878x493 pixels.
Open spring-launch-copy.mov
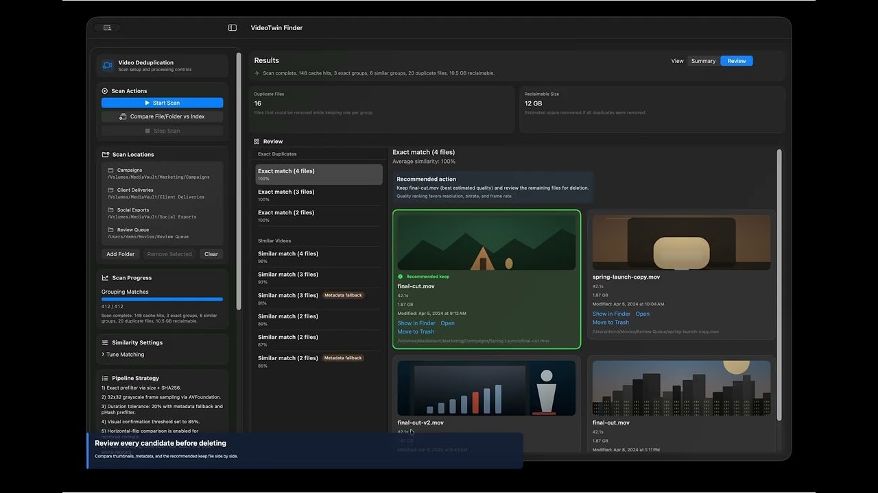point(642,314)
